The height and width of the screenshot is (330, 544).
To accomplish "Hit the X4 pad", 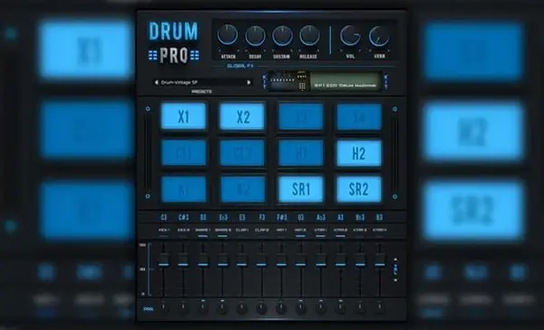I will 359,117.
